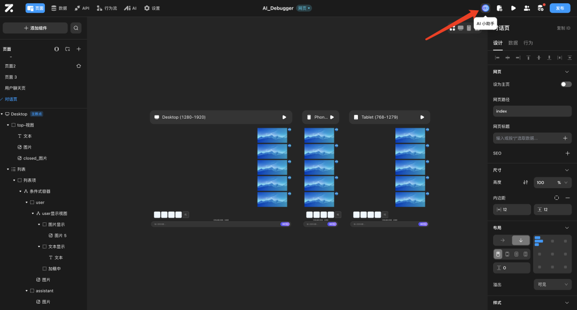577x310 pixels.
Task: Open the 溢出 dropdown showing 可见
Action: coord(552,284)
